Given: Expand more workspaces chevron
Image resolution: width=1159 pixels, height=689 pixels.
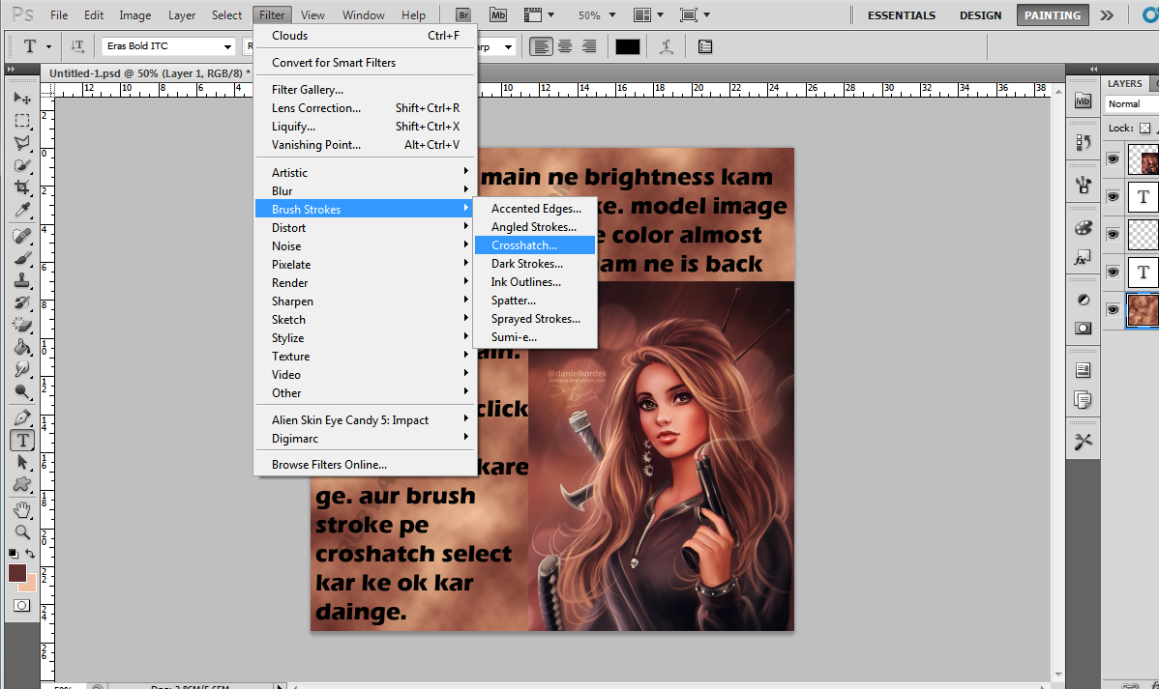Looking at the screenshot, I should (1107, 15).
